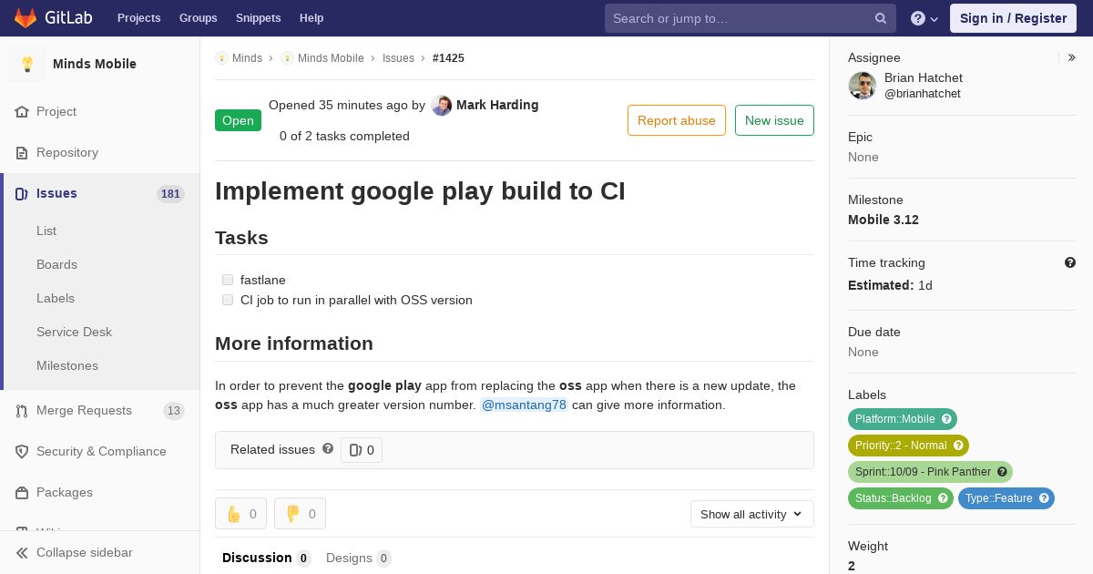This screenshot has height=574, width=1093.
Task: Click the Sign in / Register button
Action: click(x=1013, y=18)
